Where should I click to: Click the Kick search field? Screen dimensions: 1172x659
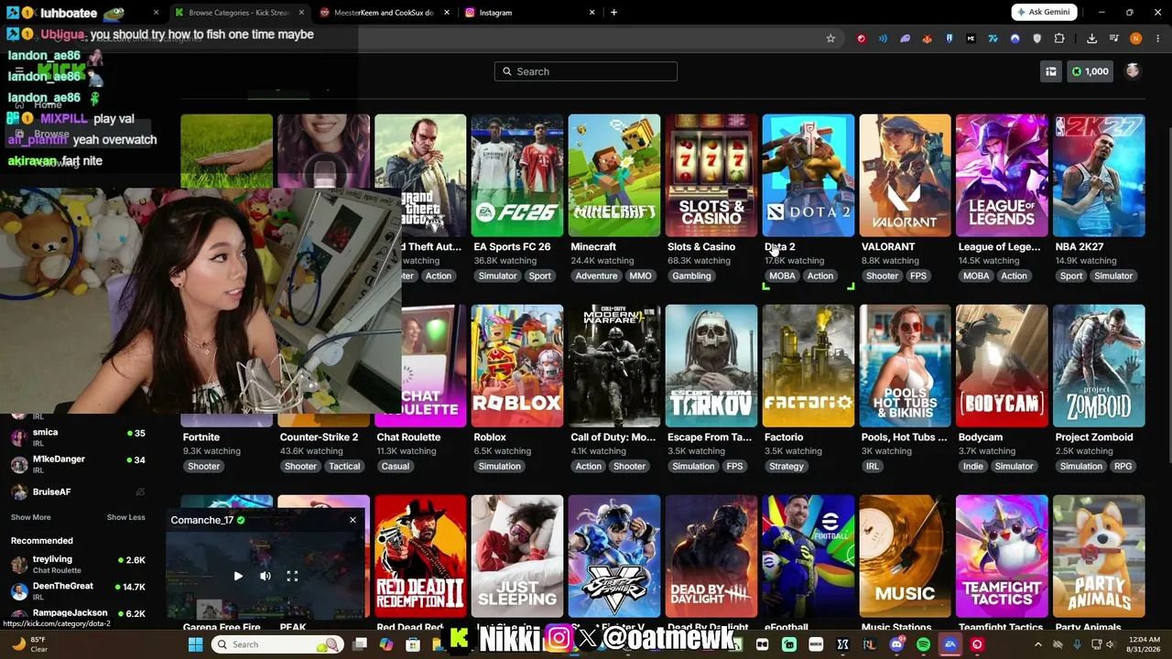tap(586, 71)
